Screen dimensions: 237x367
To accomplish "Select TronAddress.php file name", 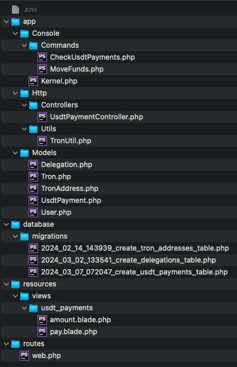I will coord(70,189).
